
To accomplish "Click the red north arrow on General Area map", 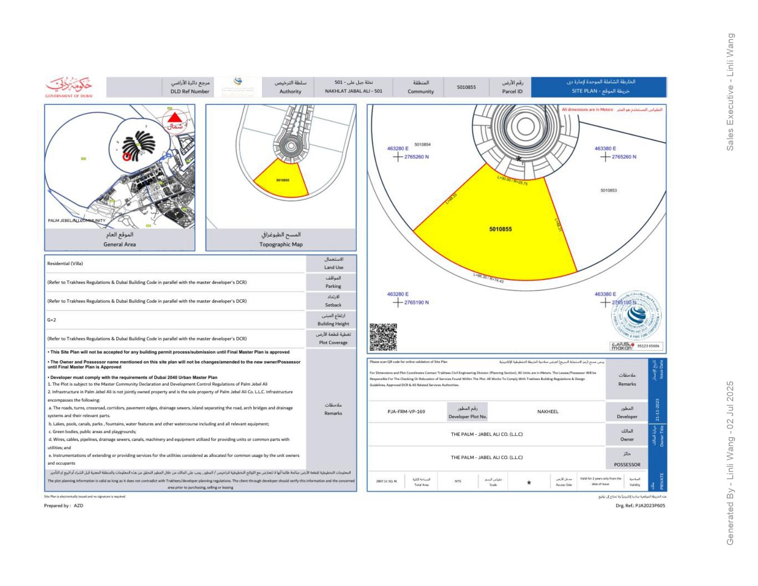I will 175,118.
